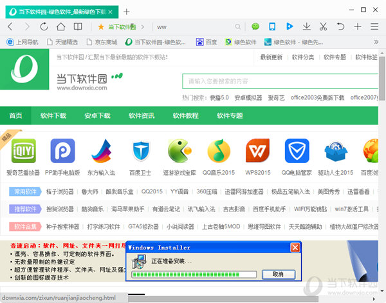Open the downloads arrow icon

[x=306, y=26]
